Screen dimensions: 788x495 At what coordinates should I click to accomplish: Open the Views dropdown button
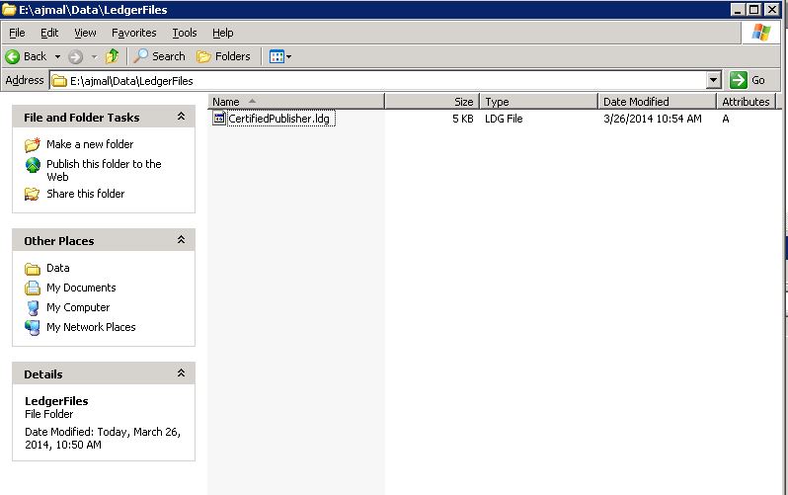279,56
